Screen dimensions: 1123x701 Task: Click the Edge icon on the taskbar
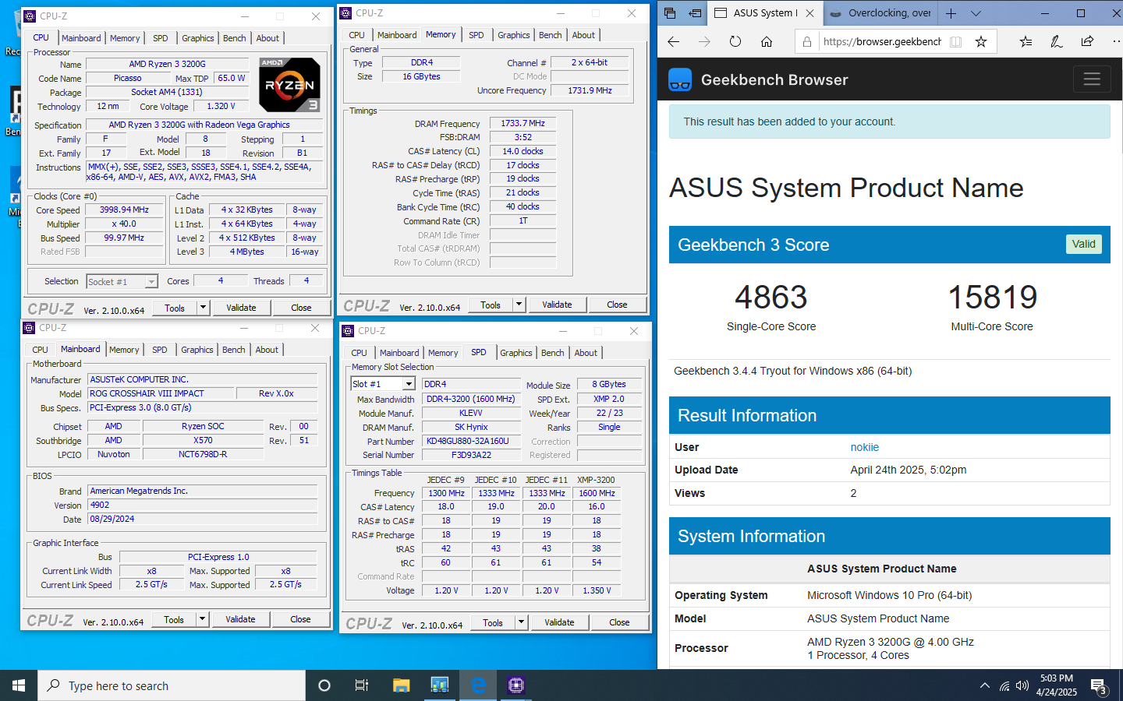coord(478,685)
